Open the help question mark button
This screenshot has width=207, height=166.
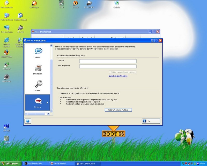(28, 121)
